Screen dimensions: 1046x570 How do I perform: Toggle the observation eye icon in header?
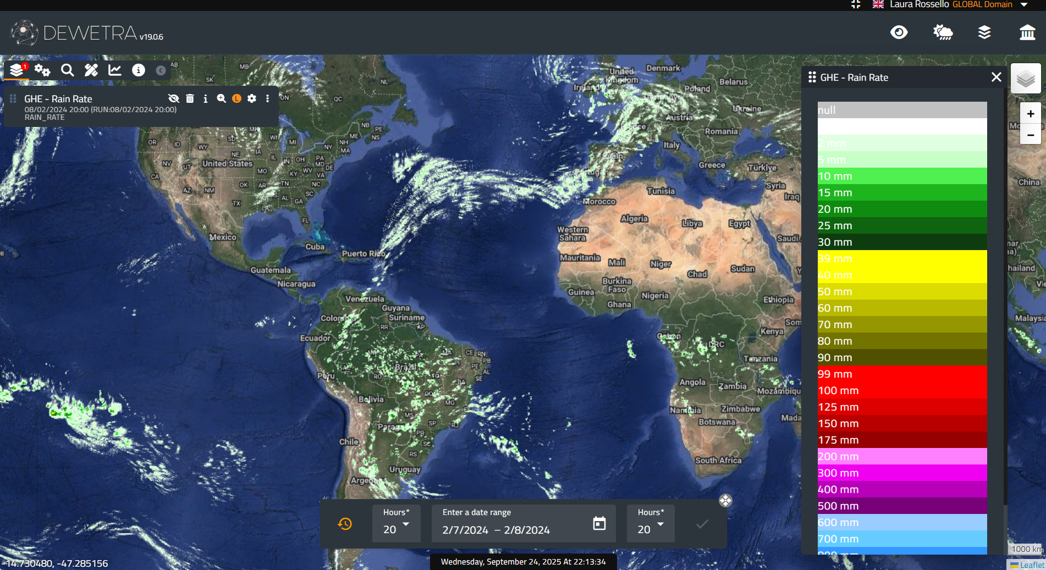coord(899,33)
